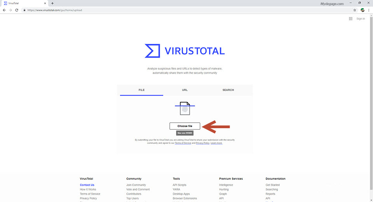Open the browser profile avatar

pyautogui.click(x=363, y=10)
